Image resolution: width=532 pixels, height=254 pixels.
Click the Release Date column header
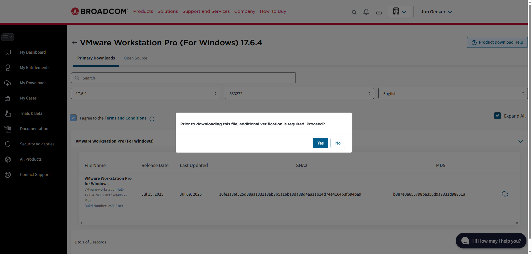pyautogui.click(x=155, y=165)
